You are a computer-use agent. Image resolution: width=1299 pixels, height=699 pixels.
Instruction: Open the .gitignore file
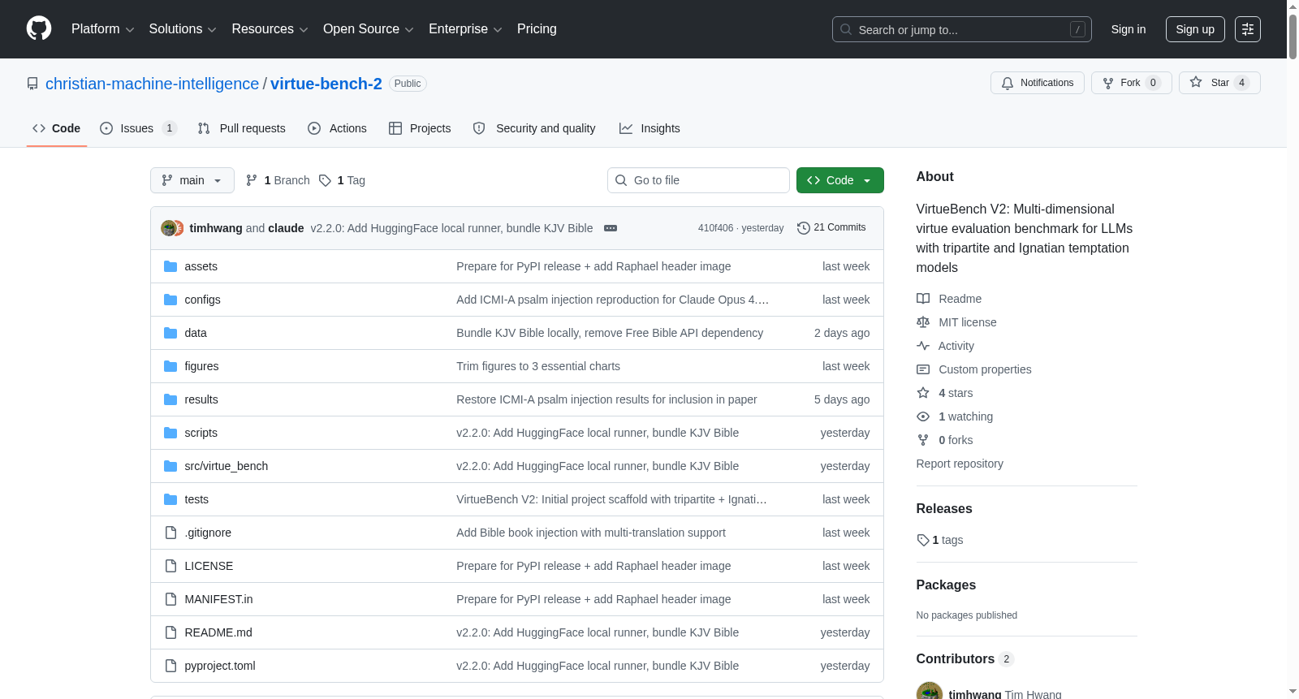208,533
